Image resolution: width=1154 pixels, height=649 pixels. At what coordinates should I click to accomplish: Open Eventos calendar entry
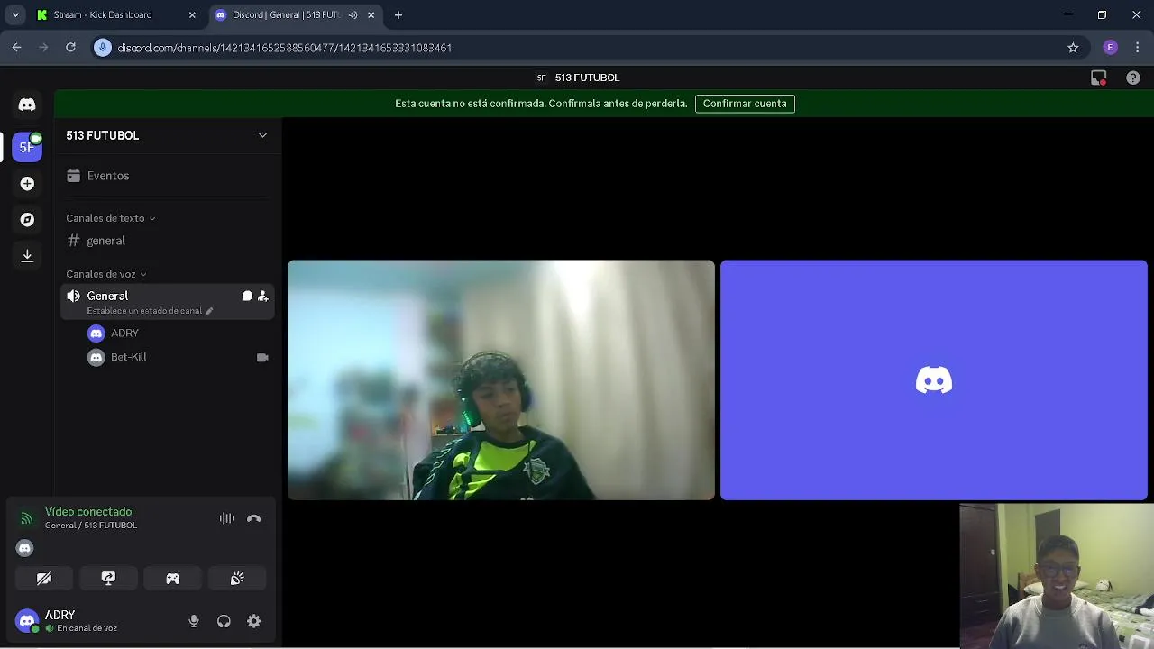(167, 176)
